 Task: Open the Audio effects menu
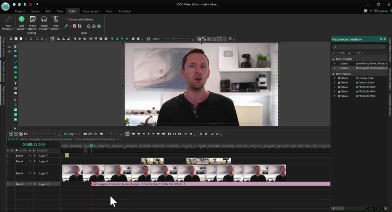point(44,23)
